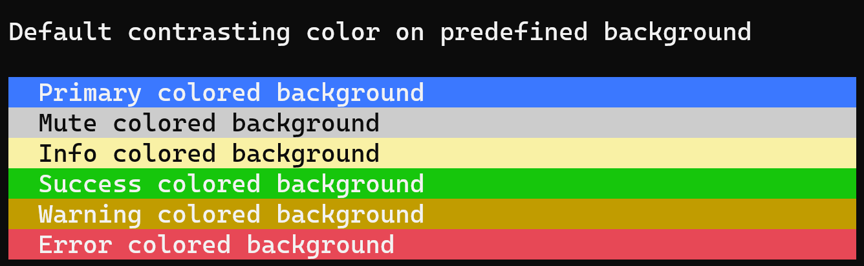Click the word "Mute" on the gray row

click(68, 123)
